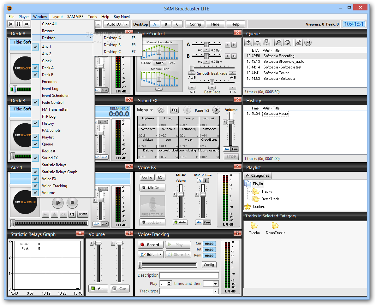
Task: Click the toolbar Hide button
Action: coord(215,24)
